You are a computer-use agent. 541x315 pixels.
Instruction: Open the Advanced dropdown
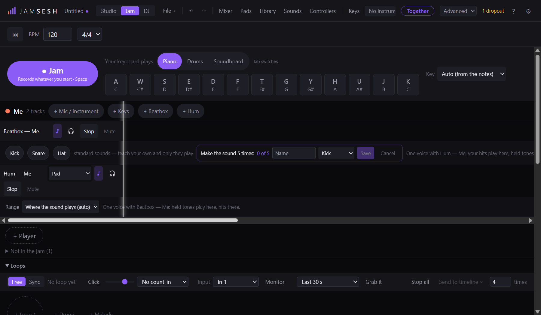pyautogui.click(x=458, y=11)
